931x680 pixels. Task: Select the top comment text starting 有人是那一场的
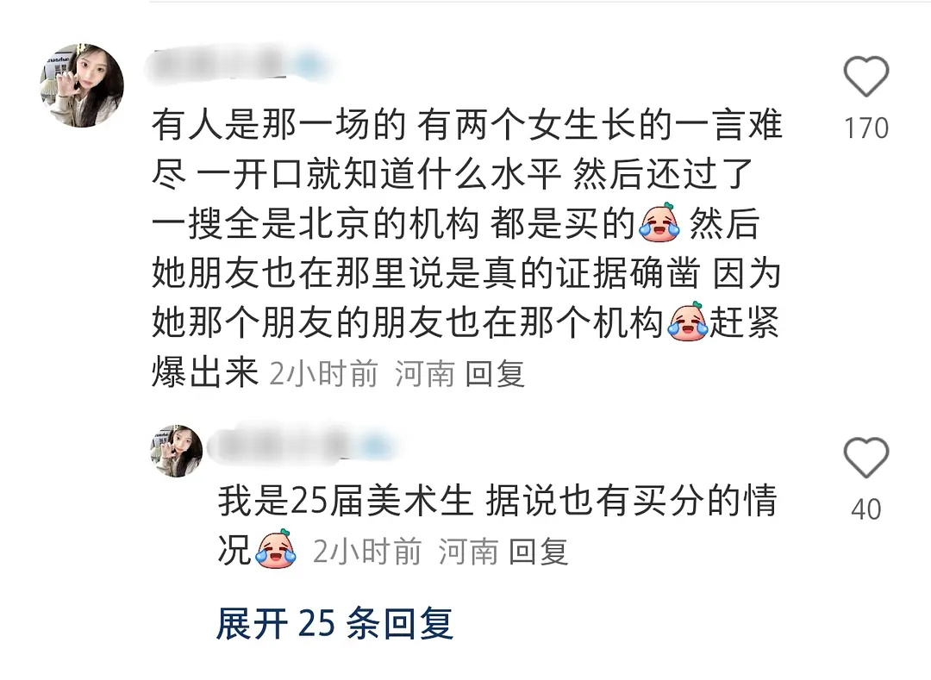point(466,248)
